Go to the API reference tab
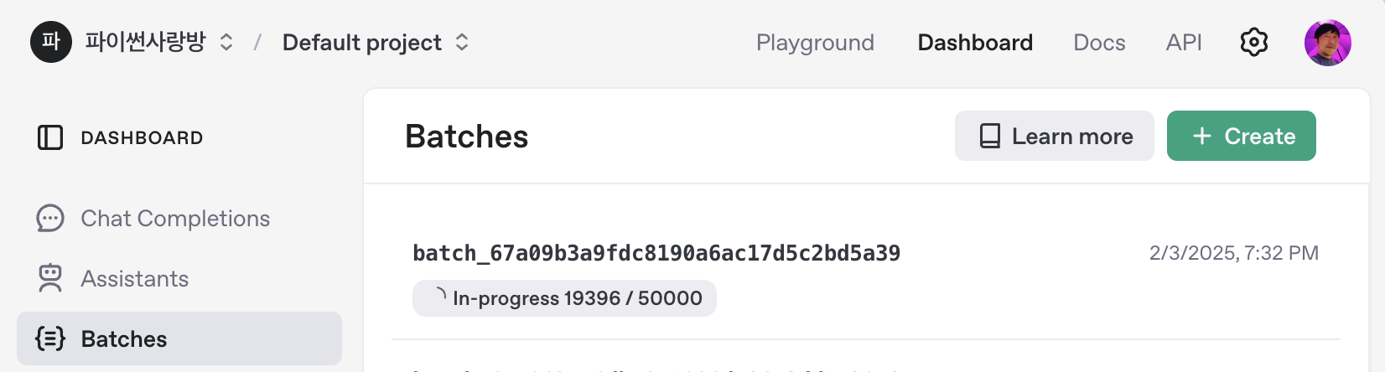Viewport: 1385px width, 372px height. coord(1184,43)
